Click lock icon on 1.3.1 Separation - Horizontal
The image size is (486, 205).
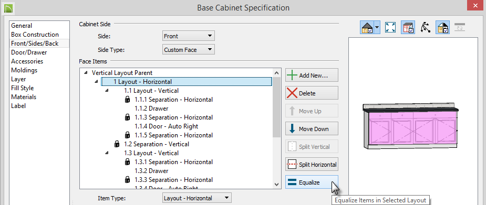(x=127, y=162)
